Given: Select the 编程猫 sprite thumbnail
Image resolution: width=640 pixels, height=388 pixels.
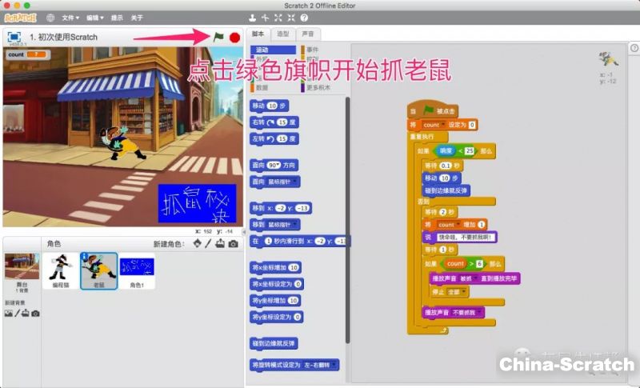Looking at the screenshot, I should pos(60,270).
